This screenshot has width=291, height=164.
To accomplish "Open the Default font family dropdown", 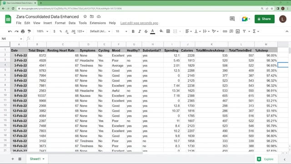I will [100, 31].
